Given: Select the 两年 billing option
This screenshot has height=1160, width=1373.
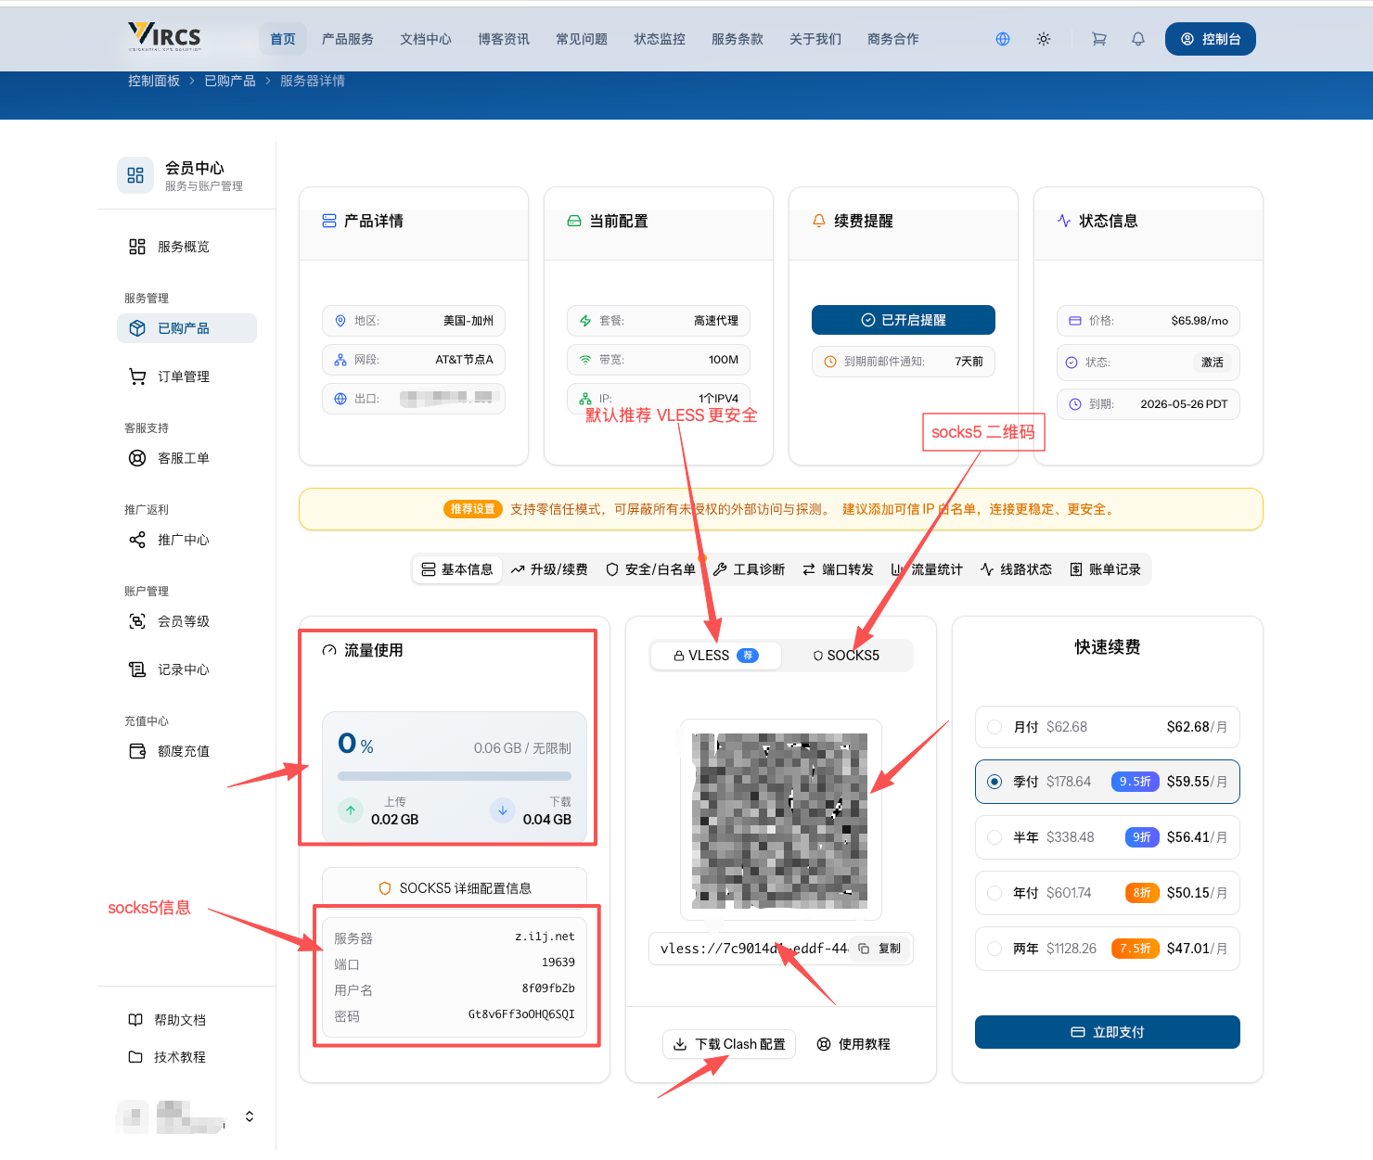Looking at the screenshot, I should click(x=1108, y=949).
